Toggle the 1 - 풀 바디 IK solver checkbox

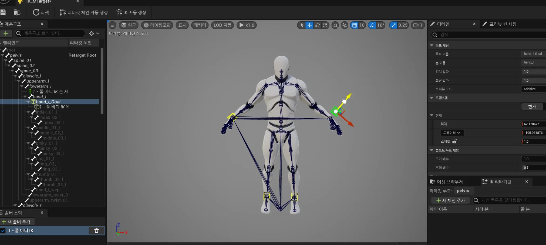pos(3,231)
